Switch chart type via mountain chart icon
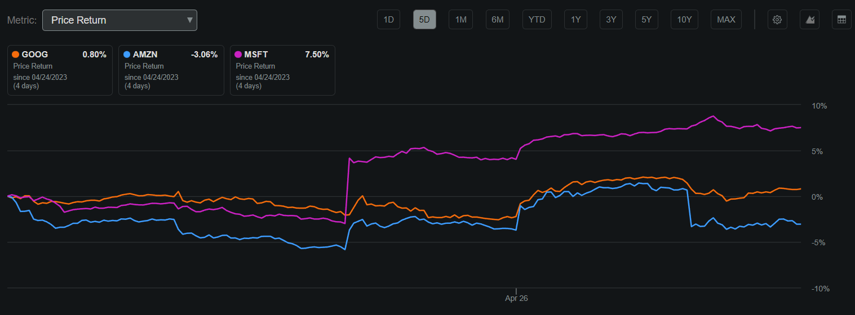 tap(810, 20)
